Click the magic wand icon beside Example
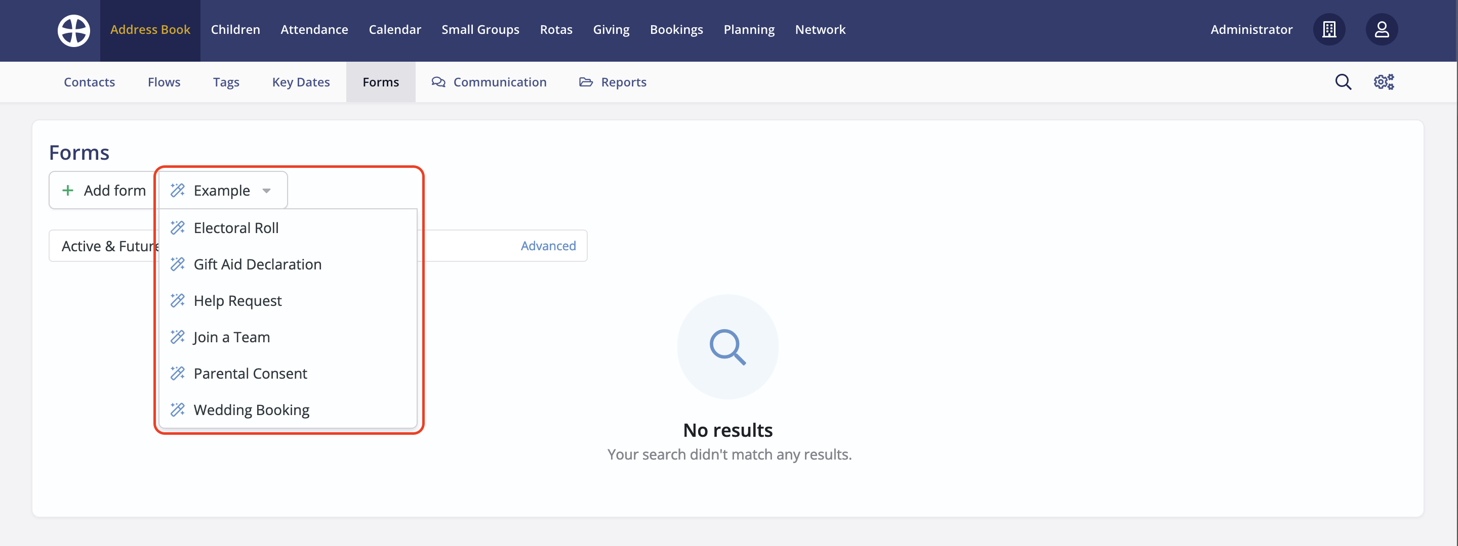This screenshot has height=546, width=1458. 178,190
